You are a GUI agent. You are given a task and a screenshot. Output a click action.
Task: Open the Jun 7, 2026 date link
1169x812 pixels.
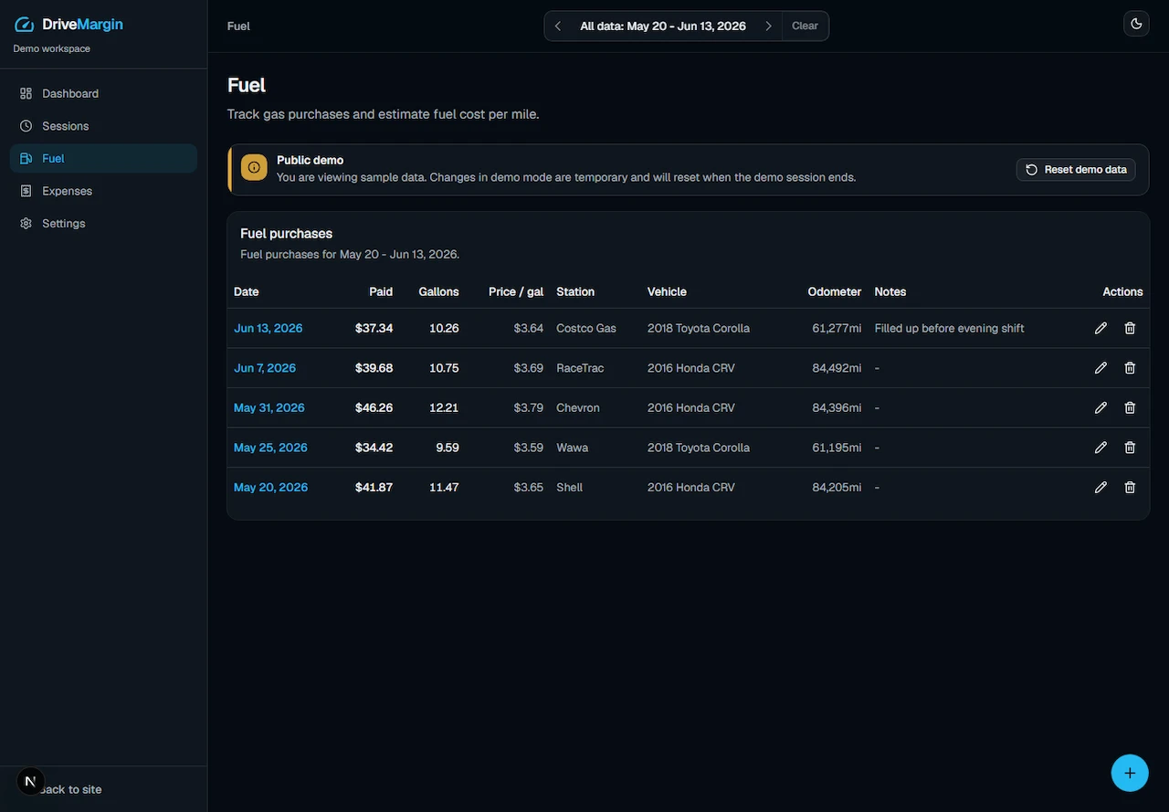[x=265, y=368]
